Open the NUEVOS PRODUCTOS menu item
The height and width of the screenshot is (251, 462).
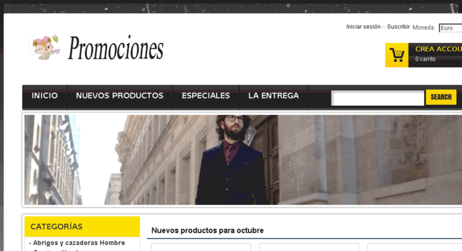[120, 96]
